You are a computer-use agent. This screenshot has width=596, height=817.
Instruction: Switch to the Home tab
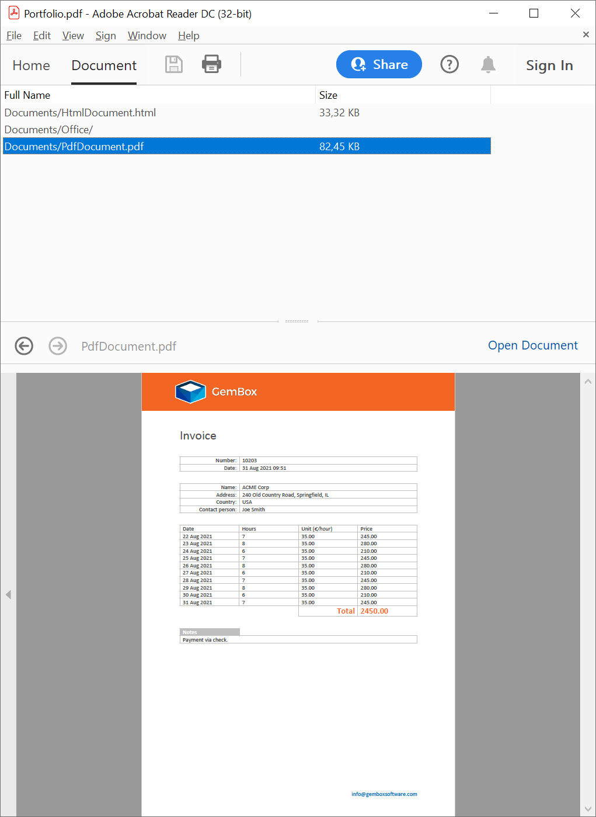tap(32, 65)
